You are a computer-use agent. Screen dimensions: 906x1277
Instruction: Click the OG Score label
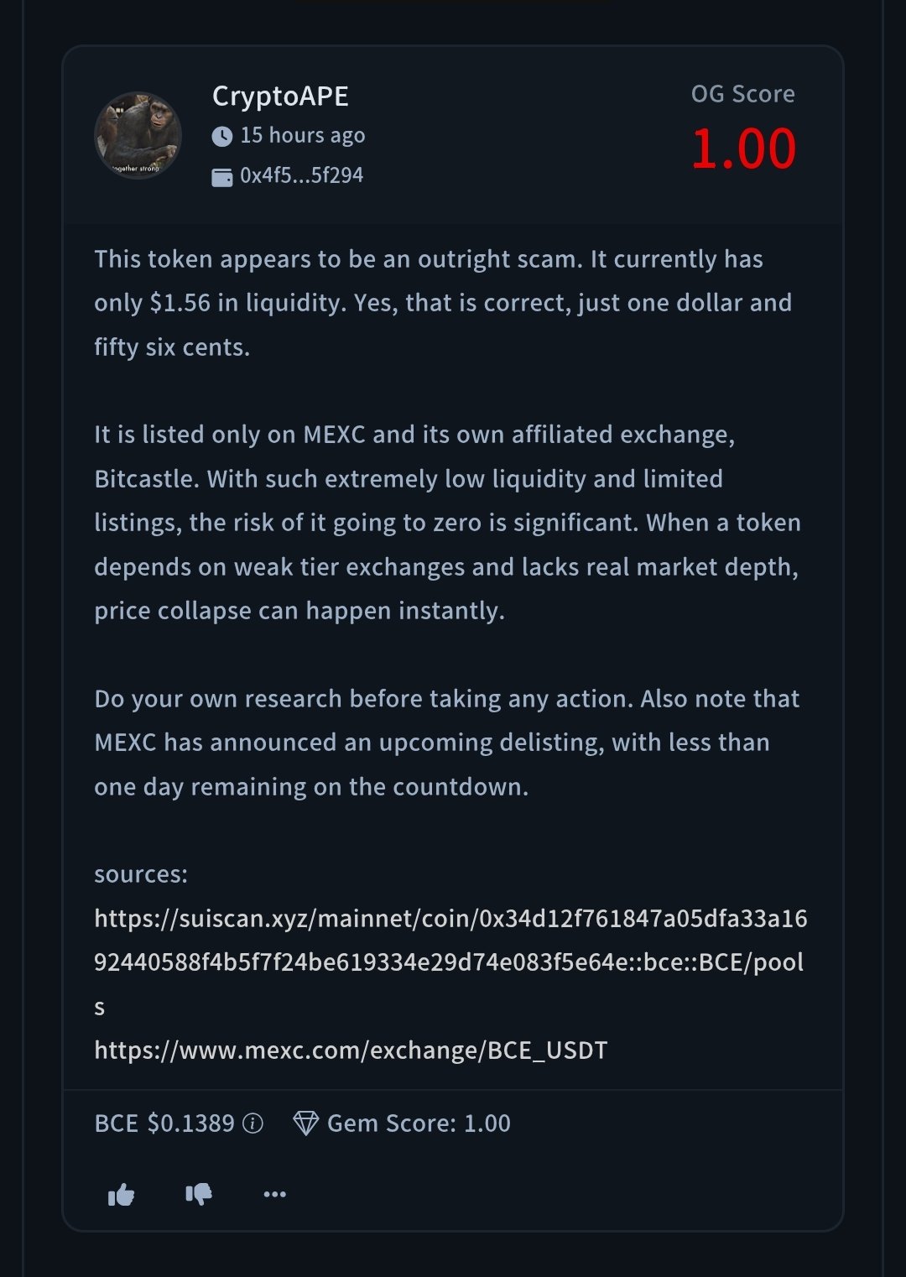pos(742,94)
